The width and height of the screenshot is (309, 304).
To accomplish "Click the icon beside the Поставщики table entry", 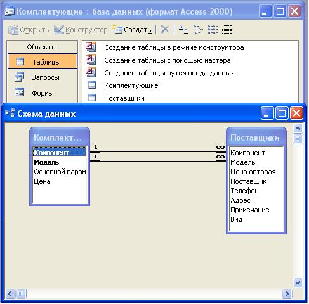I will click(x=92, y=98).
